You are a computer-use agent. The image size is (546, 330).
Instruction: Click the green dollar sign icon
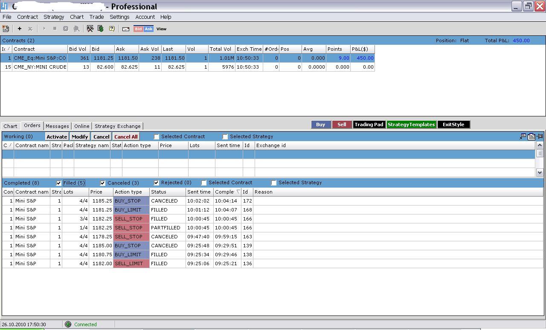101,29
